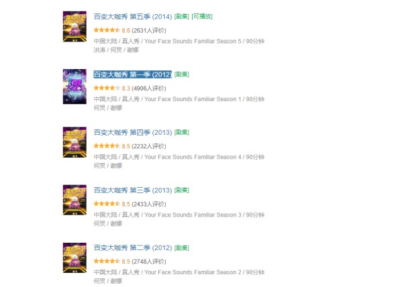Screen dimensions: 403x287
Task: Click the Season 4 poster thumbnail
Action: tap(75, 142)
